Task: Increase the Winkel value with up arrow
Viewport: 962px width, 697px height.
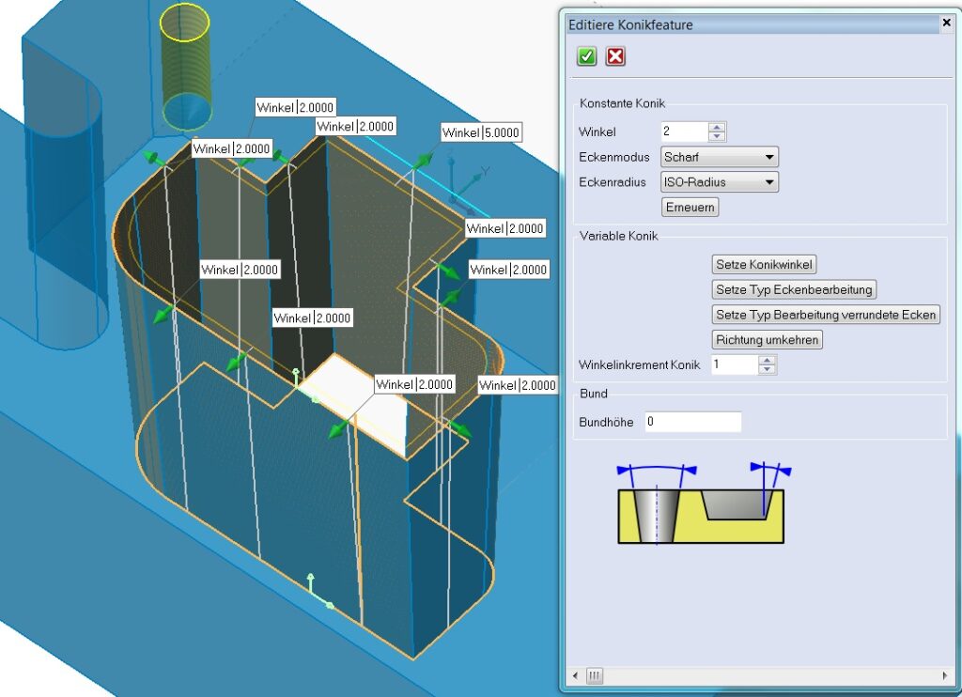Action: click(x=717, y=127)
